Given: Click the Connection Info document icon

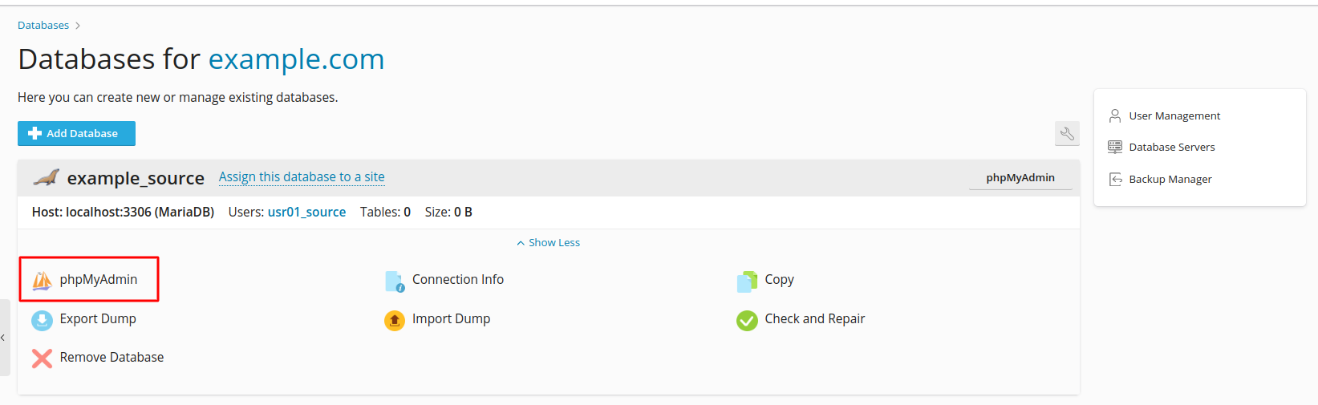Looking at the screenshot, I should pos(395,281).
